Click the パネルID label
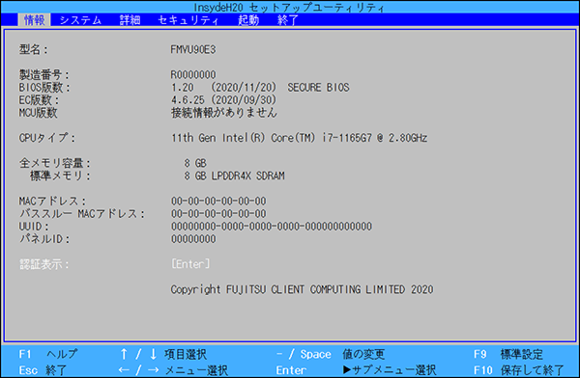This screenshot has width=580, height=378. (x=44, y=239)
